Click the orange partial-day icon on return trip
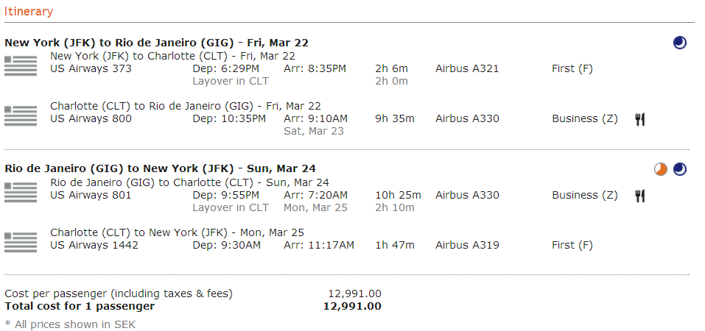705x331 pixels. 661,169
